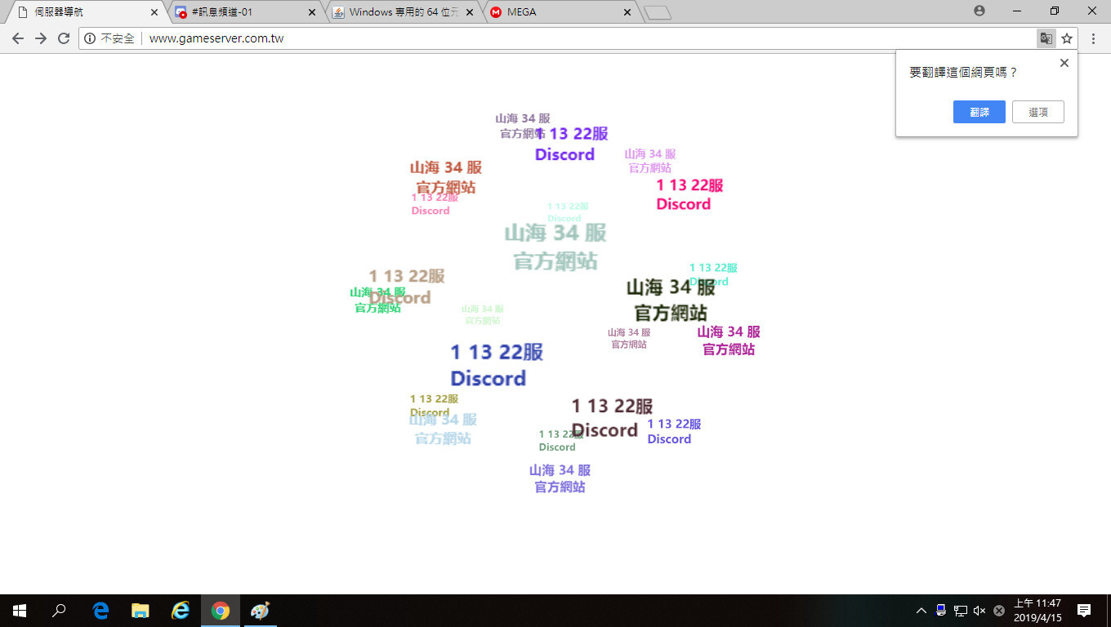Open the light violet 山海 34 服 官方網站 link
The height and width of the screenshot is (627, 1111).
pos(650,161)
